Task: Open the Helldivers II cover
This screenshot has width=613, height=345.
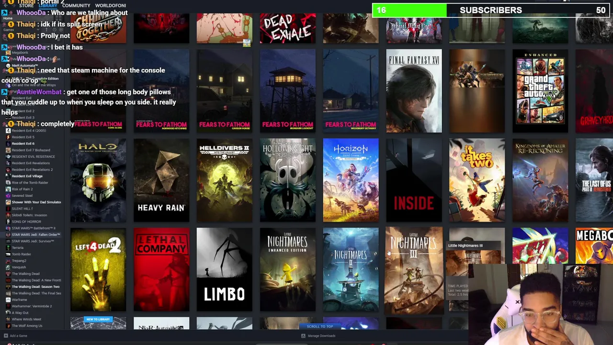Action: (x=225, y=181)
